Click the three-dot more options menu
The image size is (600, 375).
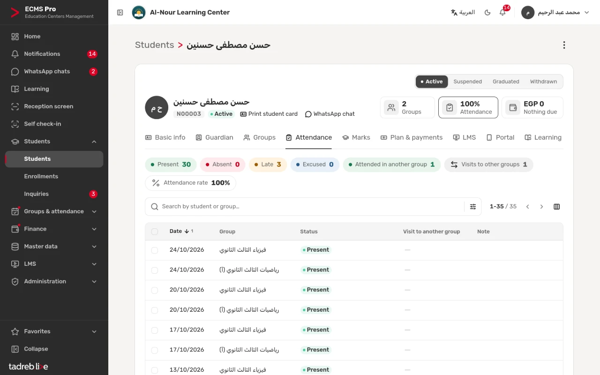(x=564, y=45)
